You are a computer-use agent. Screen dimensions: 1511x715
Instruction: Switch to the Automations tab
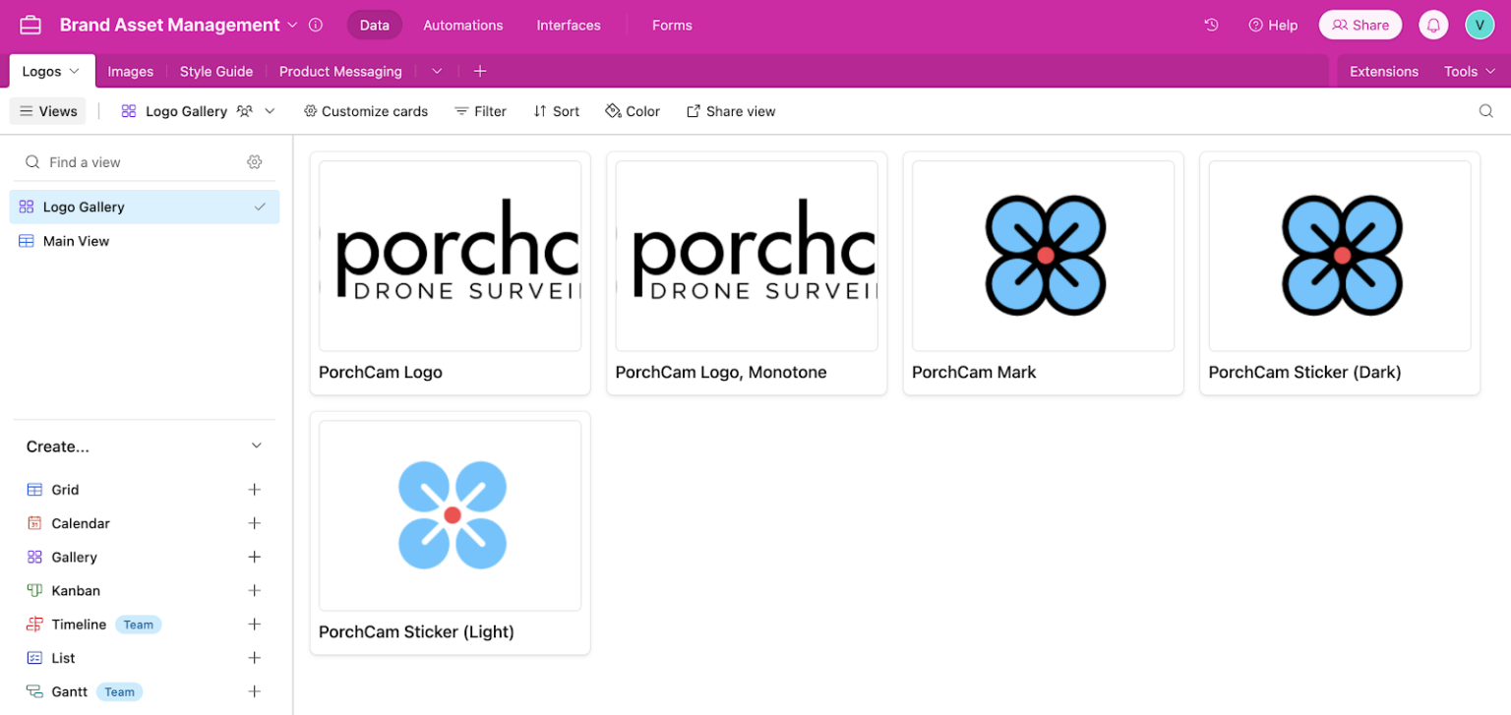point(462,25)
